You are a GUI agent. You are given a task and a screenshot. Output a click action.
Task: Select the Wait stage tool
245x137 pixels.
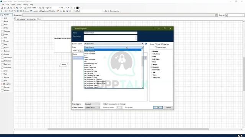(x=6, y=38)
